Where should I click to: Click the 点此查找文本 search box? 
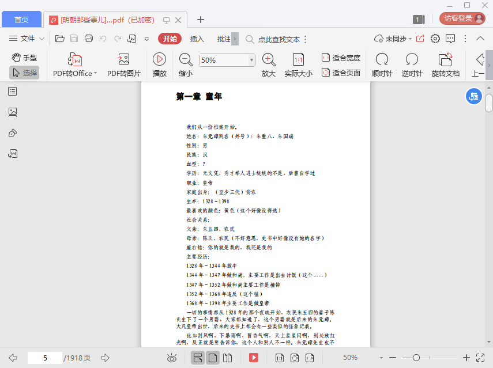pos(273,39)
